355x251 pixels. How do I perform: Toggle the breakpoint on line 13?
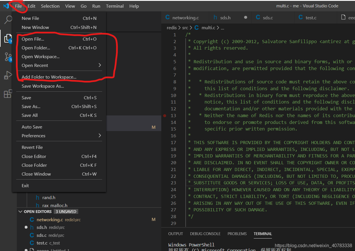click(165, 115)
